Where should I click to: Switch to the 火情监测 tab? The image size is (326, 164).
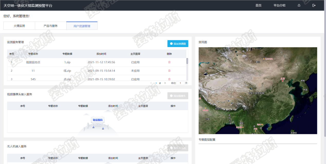click(x=19, y=26)
